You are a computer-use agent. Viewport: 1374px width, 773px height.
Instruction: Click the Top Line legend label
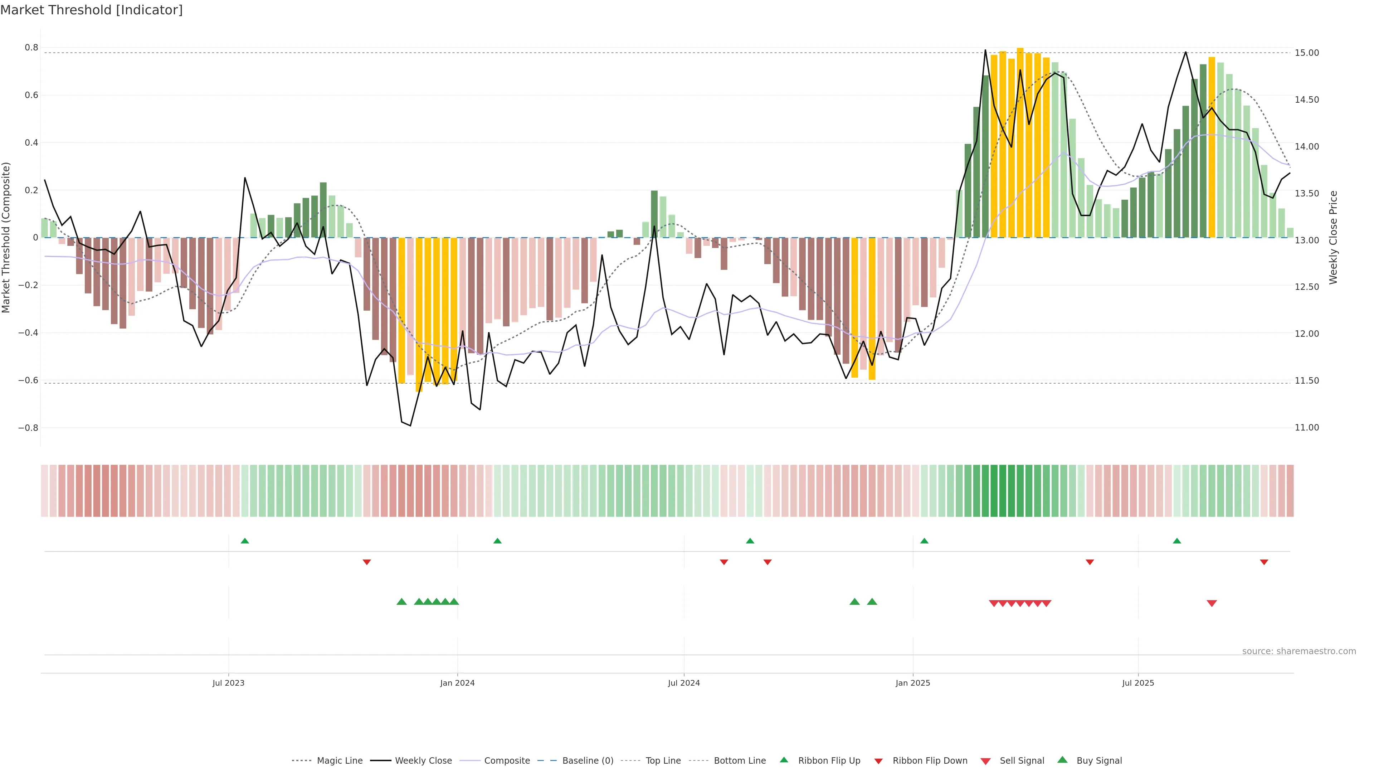[663, 761]
